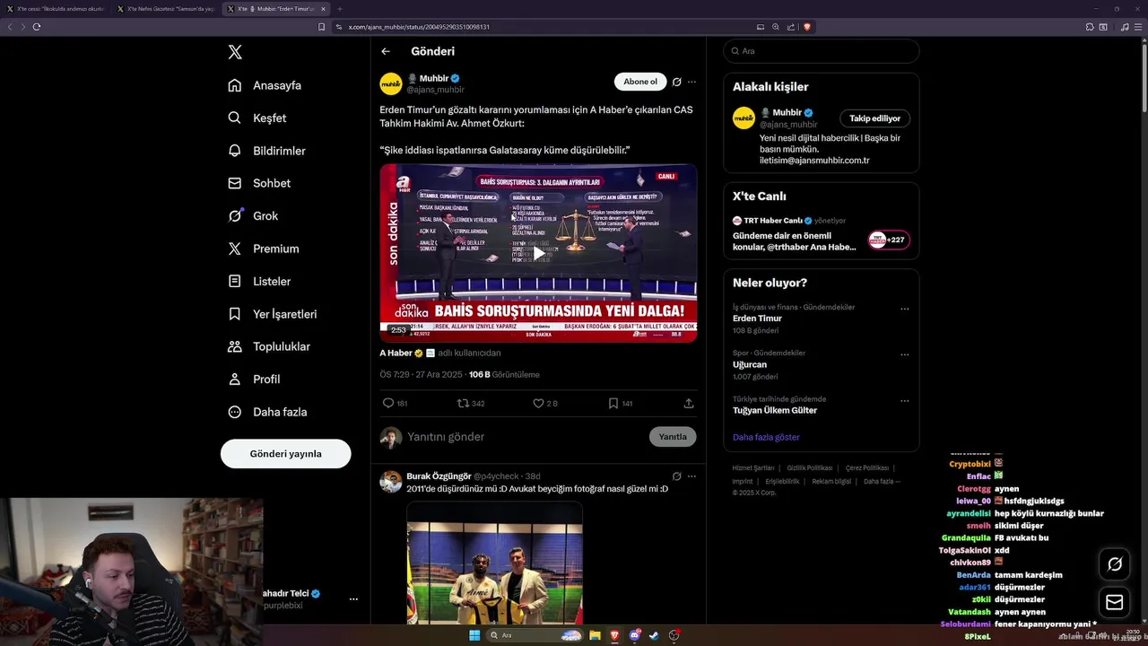Expand the footer Daha fazla menu
The width and height of the screenshot is (1148, 646).
pos(881,481)
